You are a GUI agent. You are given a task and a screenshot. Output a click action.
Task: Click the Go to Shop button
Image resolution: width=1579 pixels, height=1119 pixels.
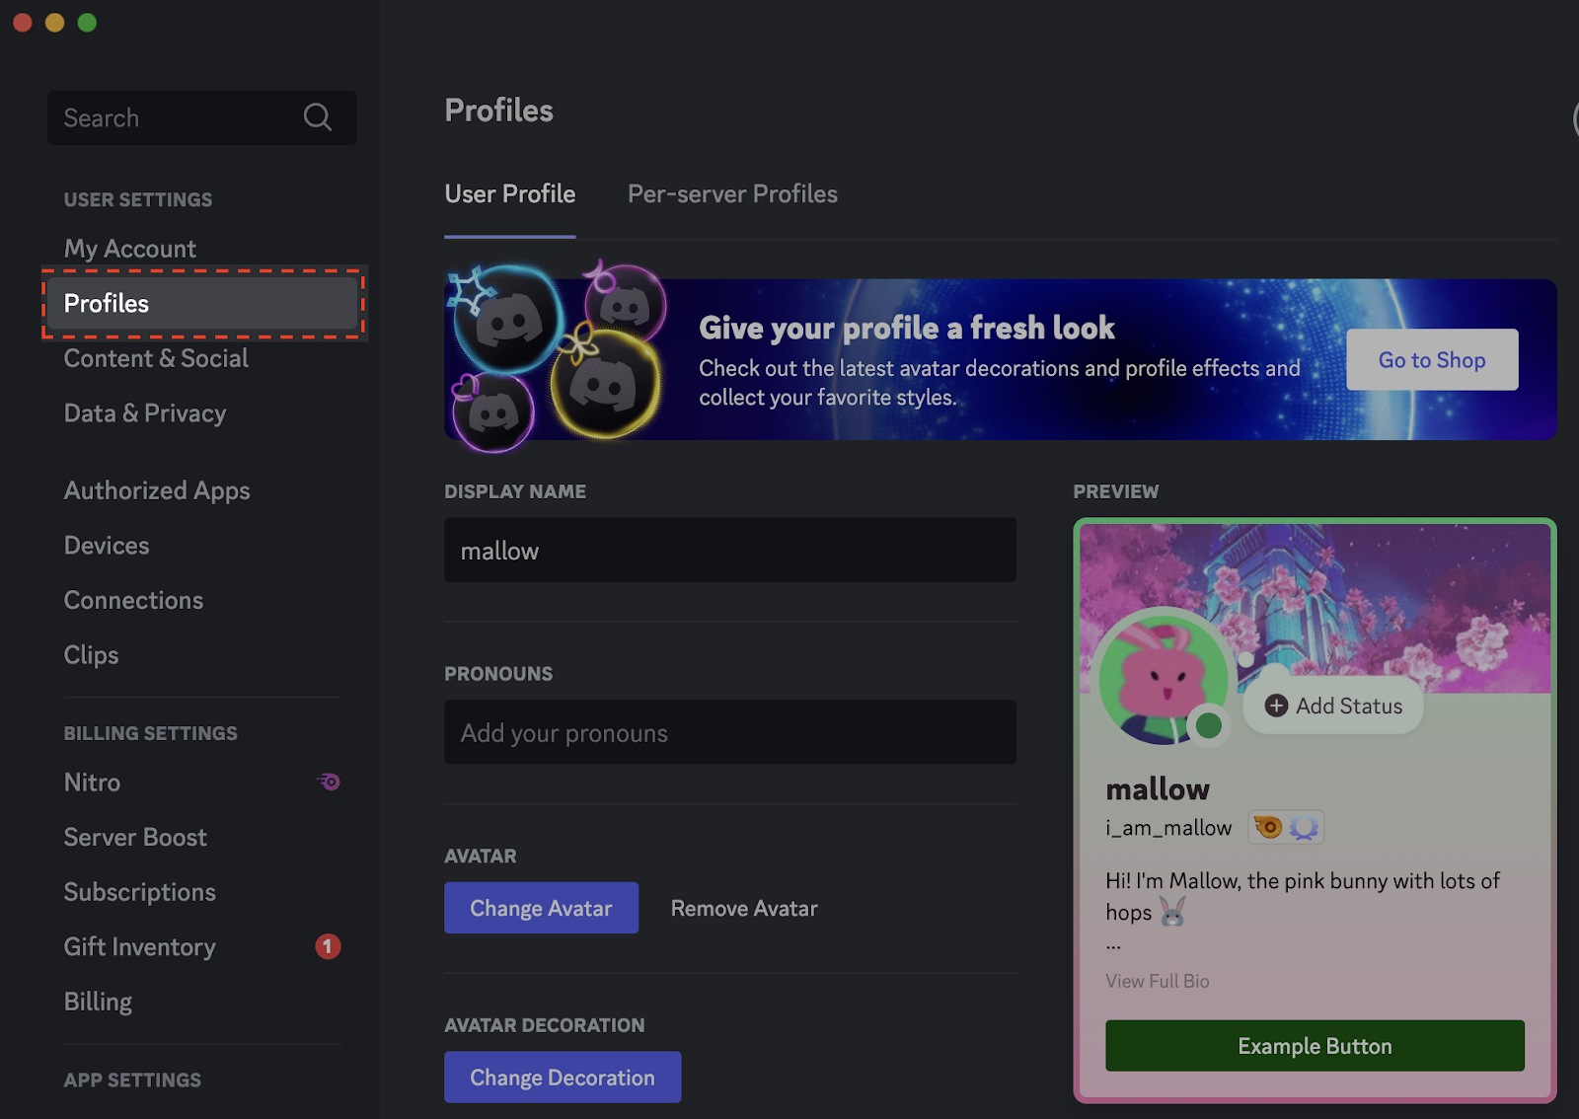[1431, 359]
